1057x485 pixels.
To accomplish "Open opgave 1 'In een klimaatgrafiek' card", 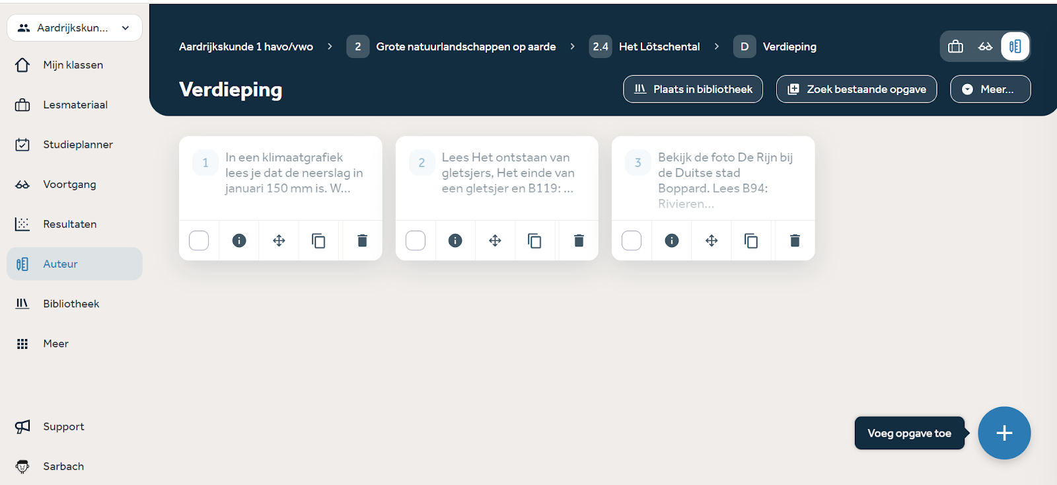I will [x=281, y=178].
